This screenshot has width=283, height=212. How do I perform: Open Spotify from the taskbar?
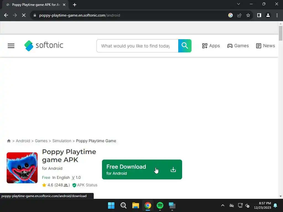[160, 205]
